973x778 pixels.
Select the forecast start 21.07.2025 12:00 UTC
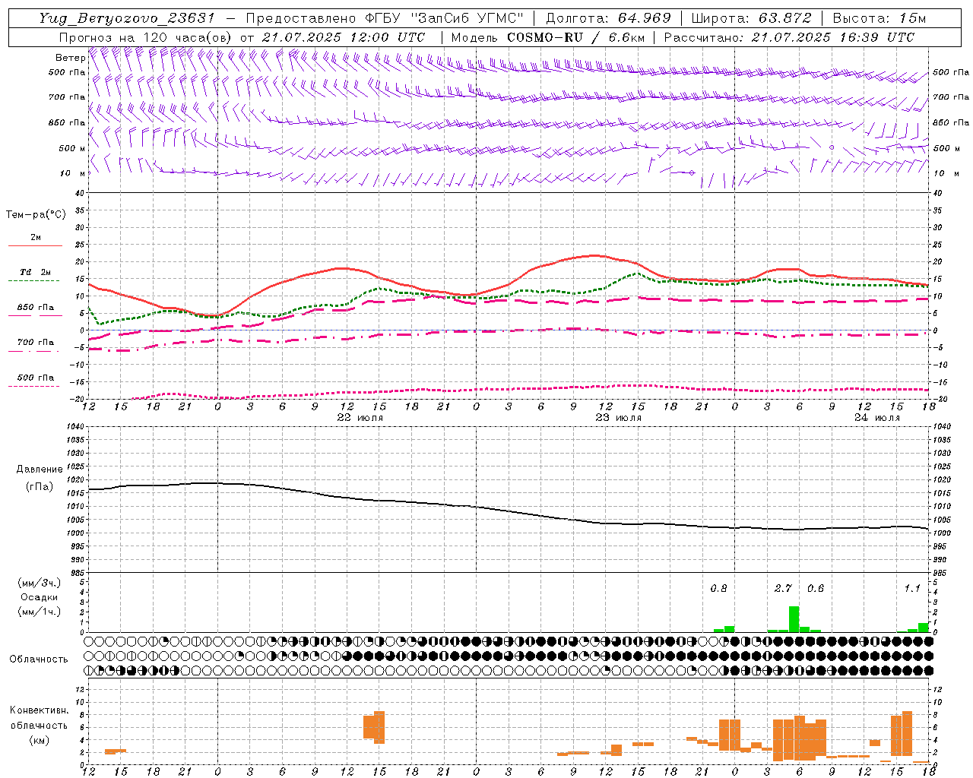(x=344, y=37)
